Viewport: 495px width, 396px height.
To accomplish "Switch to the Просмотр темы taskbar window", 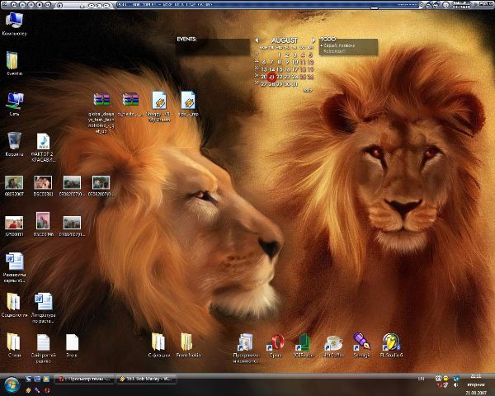I will (x=84, y=379).
